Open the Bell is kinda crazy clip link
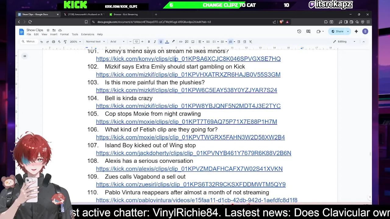This screenshot has width=390, height=219. 188,106
